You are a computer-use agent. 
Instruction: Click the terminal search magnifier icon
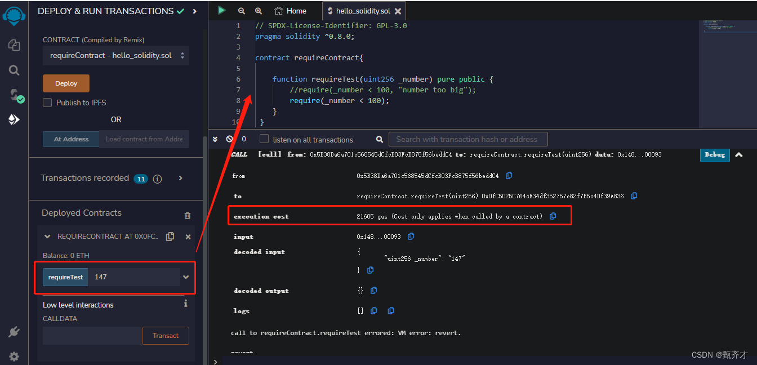click(379, 139)
